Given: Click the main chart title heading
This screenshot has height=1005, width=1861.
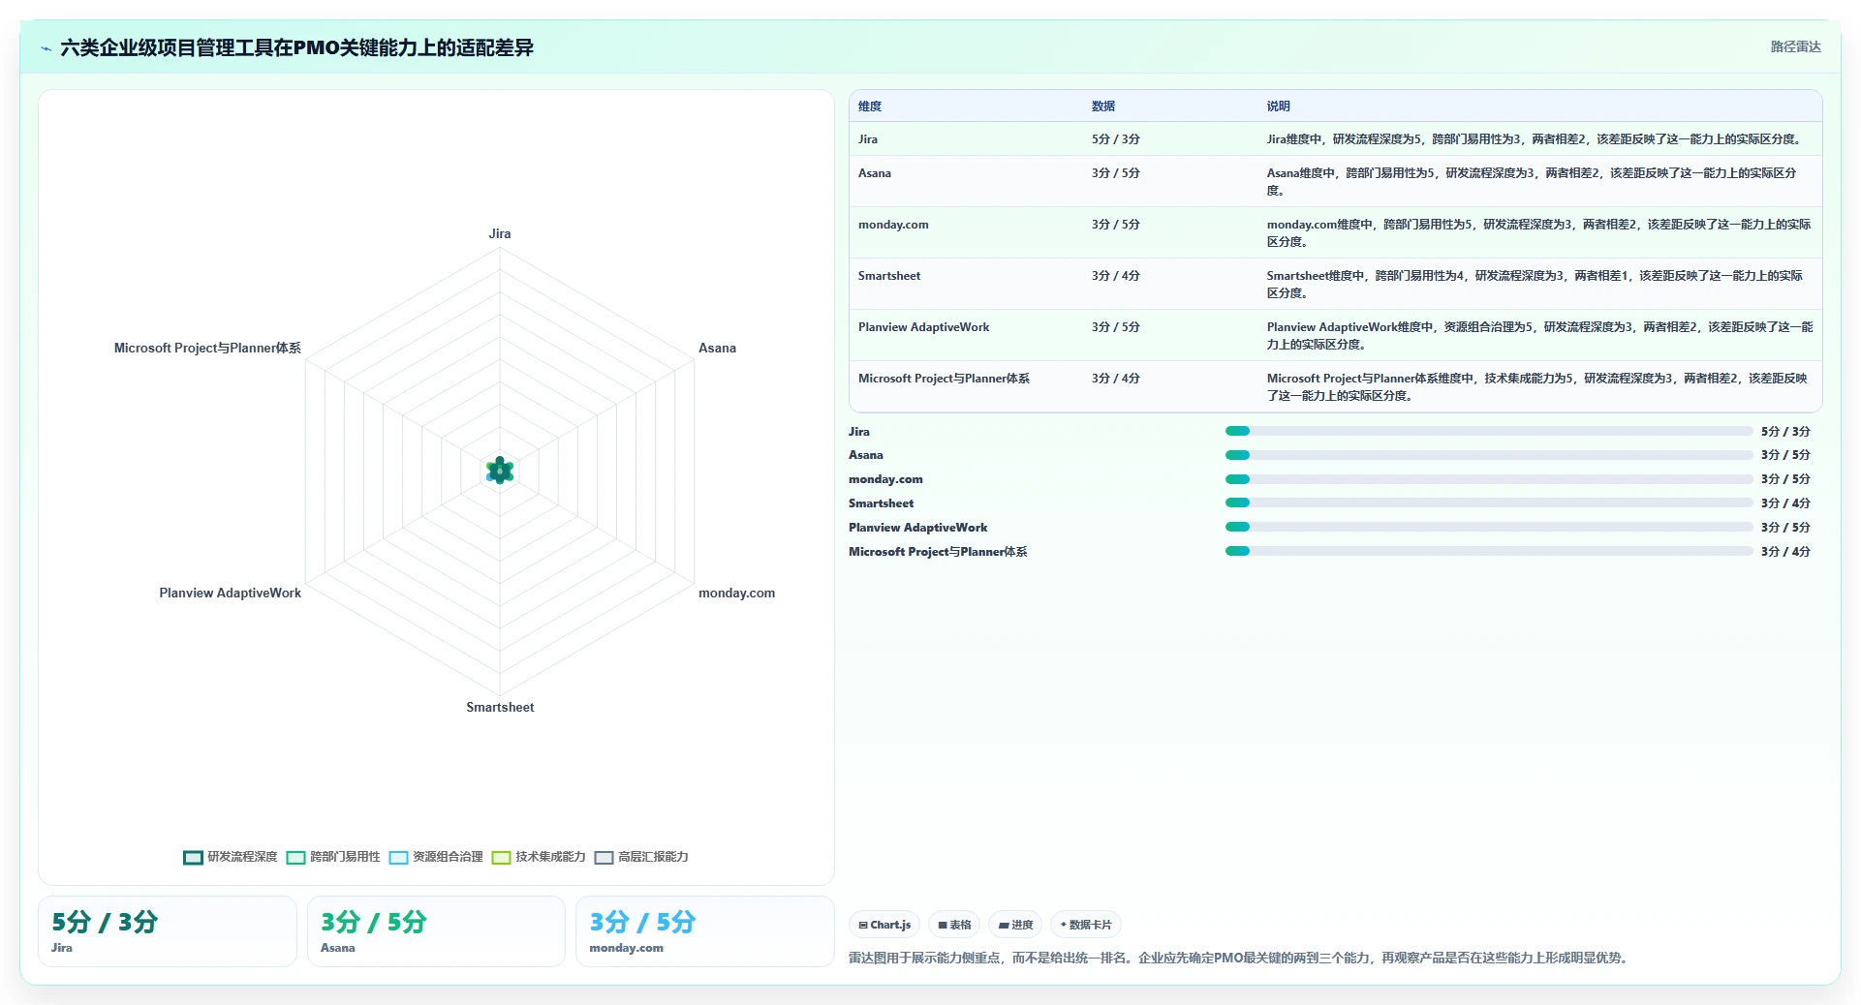Looking at the screenshot, I should (297, 47).
